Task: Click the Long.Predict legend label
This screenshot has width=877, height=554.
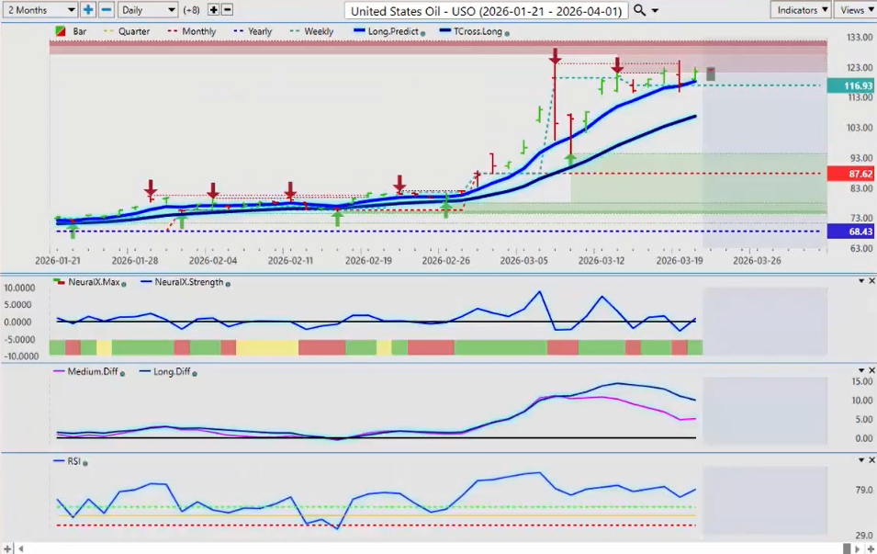Action: click(393, 31)
